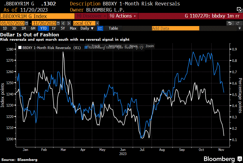Go to the previous date range arrow

[x=63, y=23]
